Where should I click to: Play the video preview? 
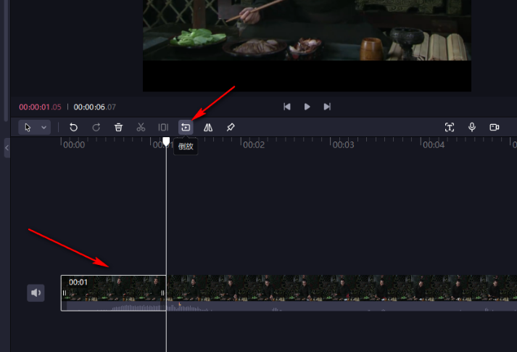307,107
